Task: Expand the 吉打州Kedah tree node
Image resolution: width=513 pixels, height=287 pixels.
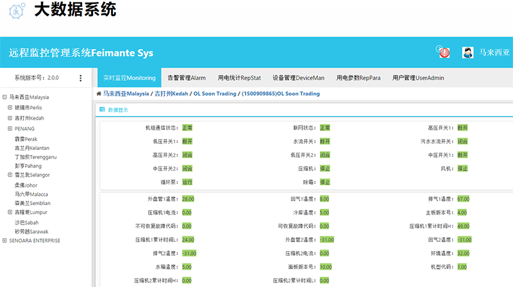Action: pyautogui.click(x=10, y=118)
